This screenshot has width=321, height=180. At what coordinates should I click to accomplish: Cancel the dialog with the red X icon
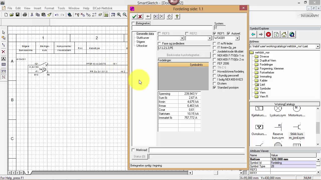(140, 16)
